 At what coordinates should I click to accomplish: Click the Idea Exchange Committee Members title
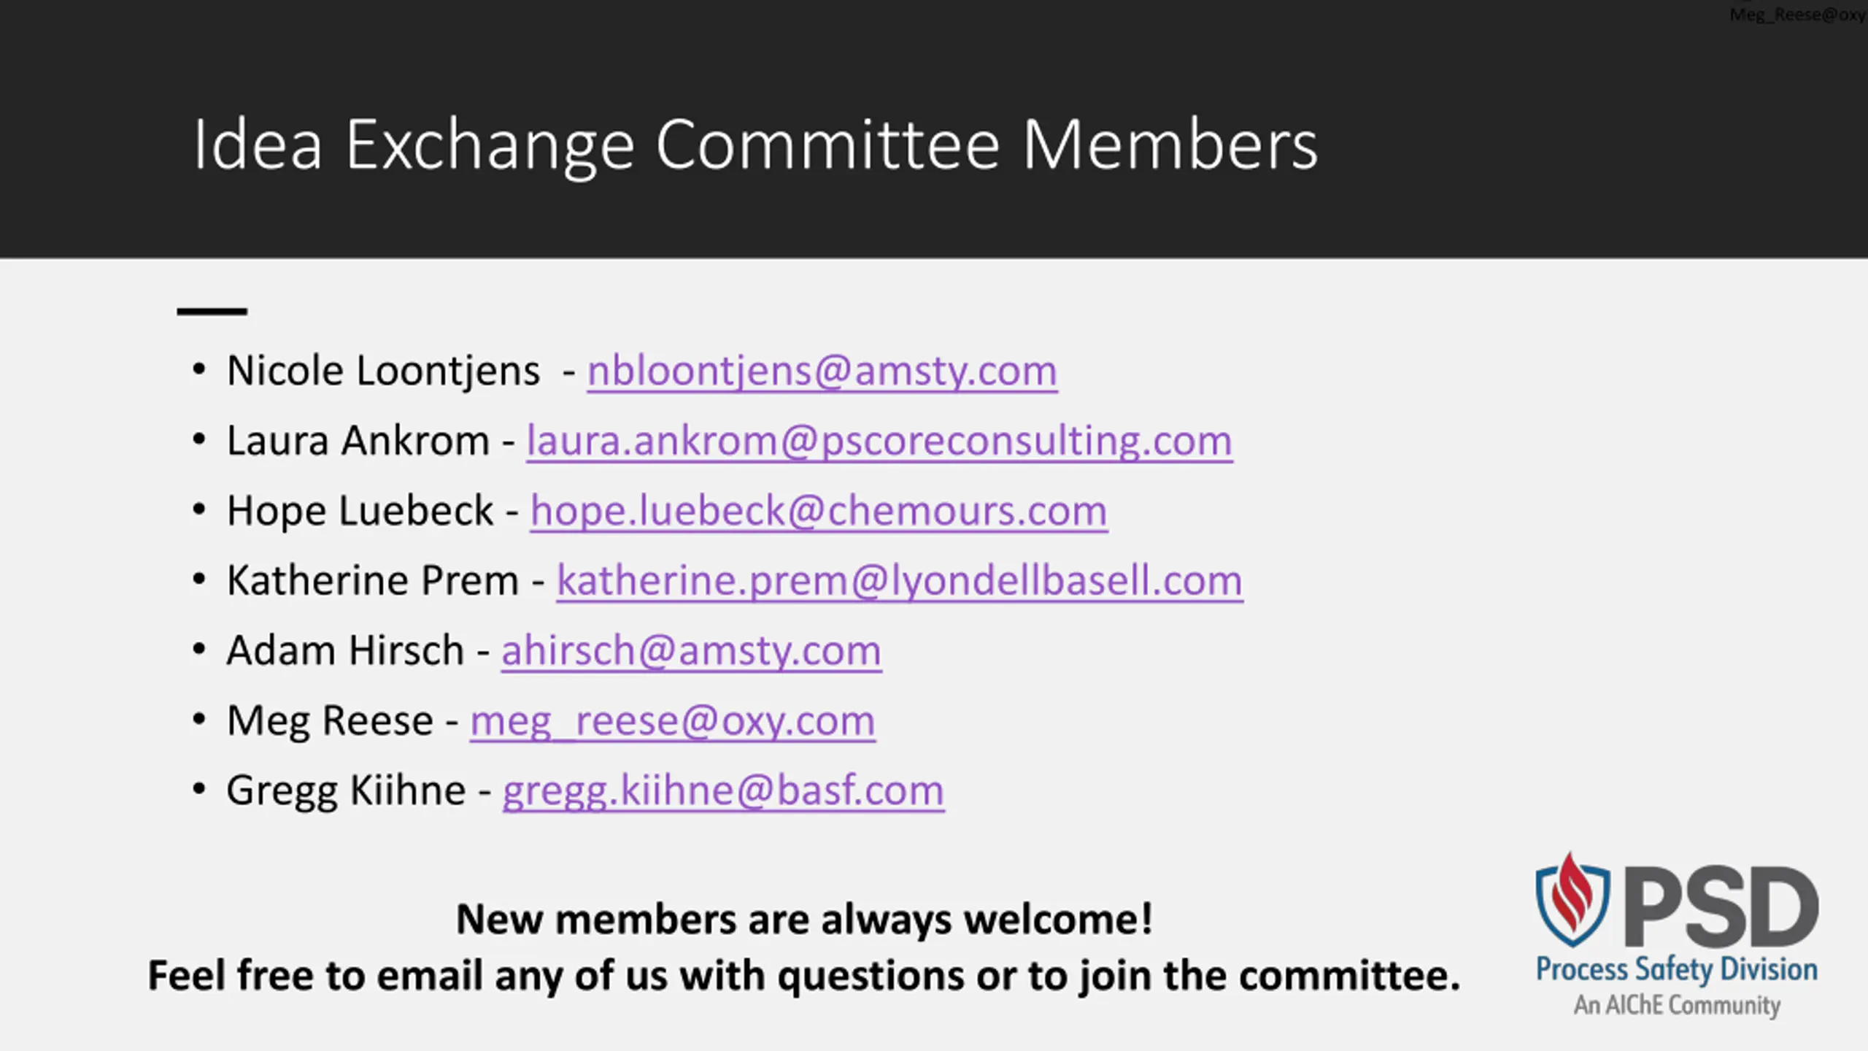(755, 146)
